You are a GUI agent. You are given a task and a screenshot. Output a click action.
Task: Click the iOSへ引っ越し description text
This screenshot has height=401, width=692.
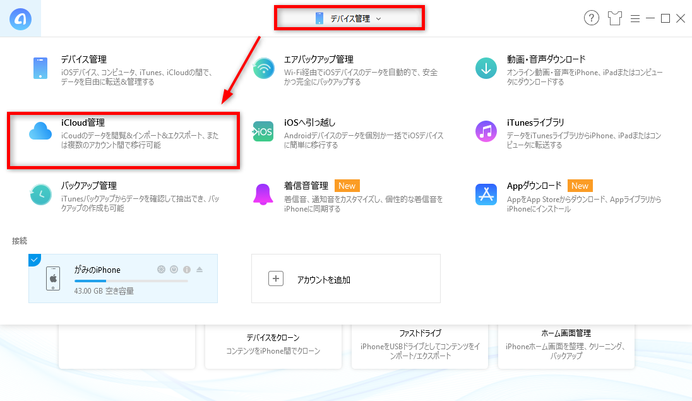coord(364,140)
